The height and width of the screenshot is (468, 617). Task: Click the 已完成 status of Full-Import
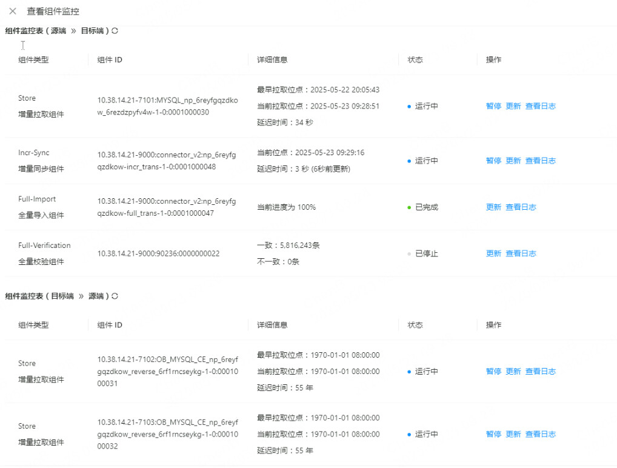point(423,207)
